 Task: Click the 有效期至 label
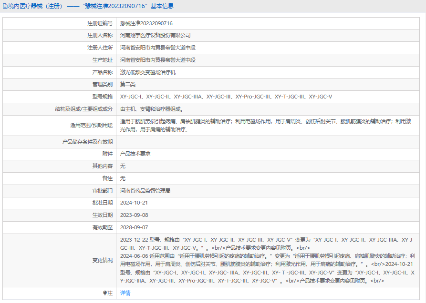[x=103, y=227]
